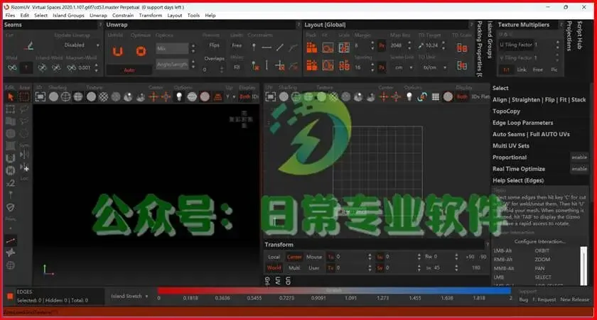The width and height of the screenshot is (597, 320).
Task: Click Configure Interaction... button
Action: (x=539, y=241)
